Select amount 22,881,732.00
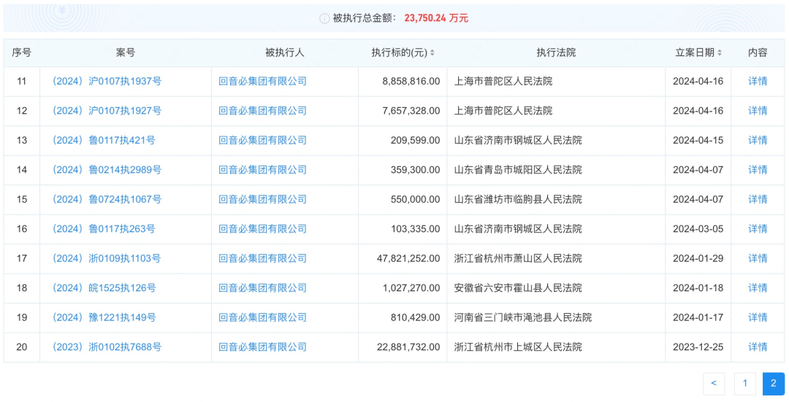This screenshot has width=789, height=402. coord(408,347)
